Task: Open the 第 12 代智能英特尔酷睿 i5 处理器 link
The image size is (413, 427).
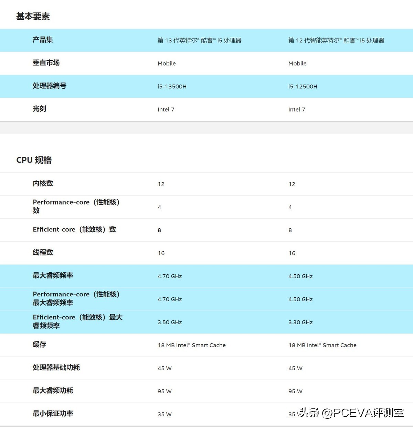Action: tap(337, 40)
